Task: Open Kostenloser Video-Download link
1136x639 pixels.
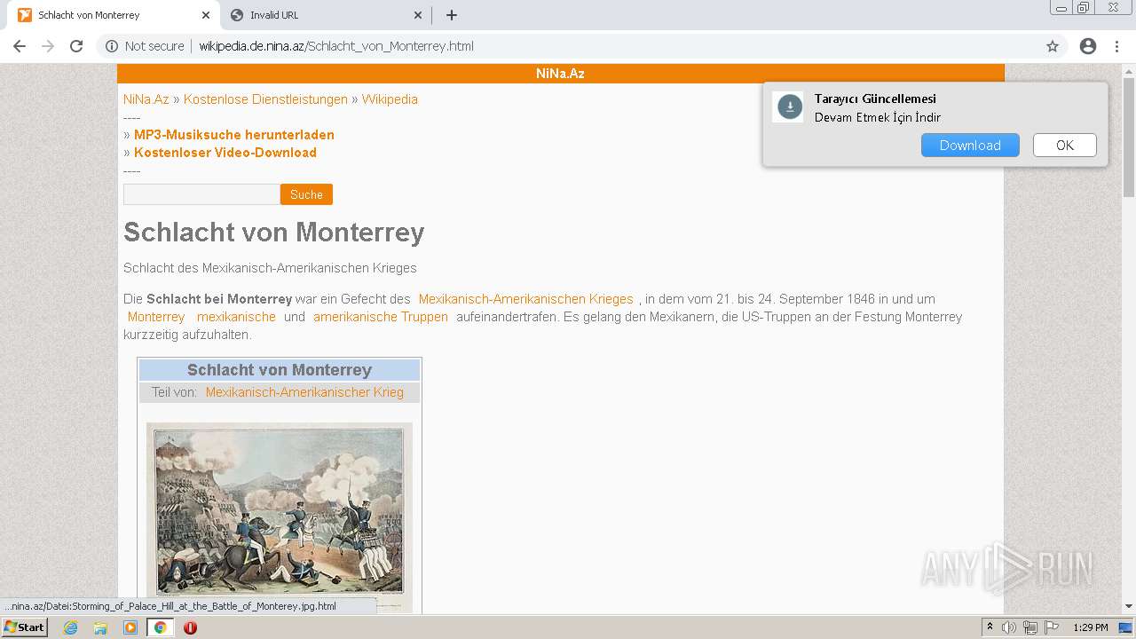Action: tap(225, 153)
